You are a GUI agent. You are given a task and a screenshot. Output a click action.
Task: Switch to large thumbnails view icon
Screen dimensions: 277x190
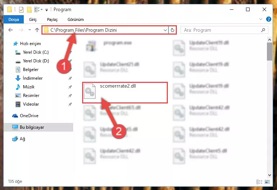pos(267,182)
